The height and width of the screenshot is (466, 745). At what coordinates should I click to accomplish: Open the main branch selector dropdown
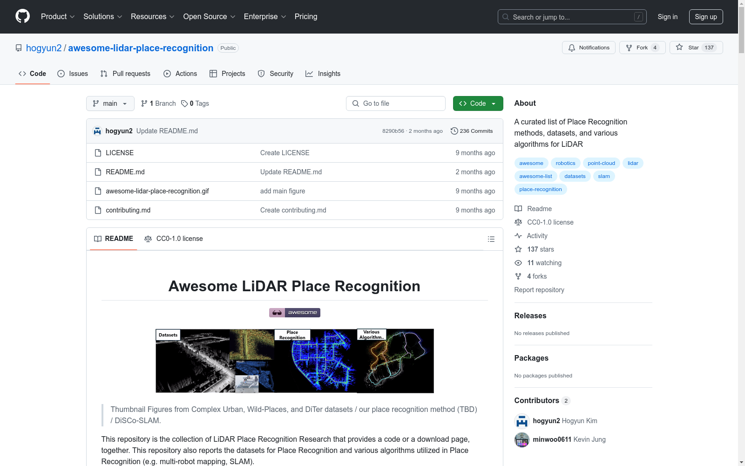[x=110, y=103]
